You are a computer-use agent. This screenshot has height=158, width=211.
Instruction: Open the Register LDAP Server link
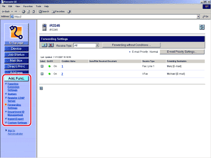click(16, 99)
